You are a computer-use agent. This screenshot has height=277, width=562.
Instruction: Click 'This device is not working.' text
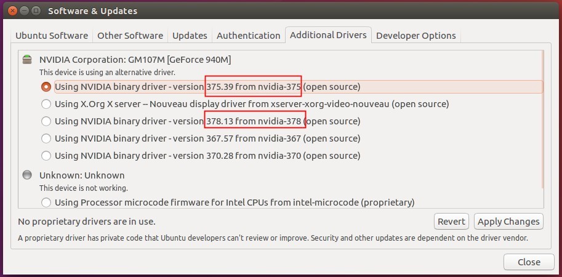84,188
